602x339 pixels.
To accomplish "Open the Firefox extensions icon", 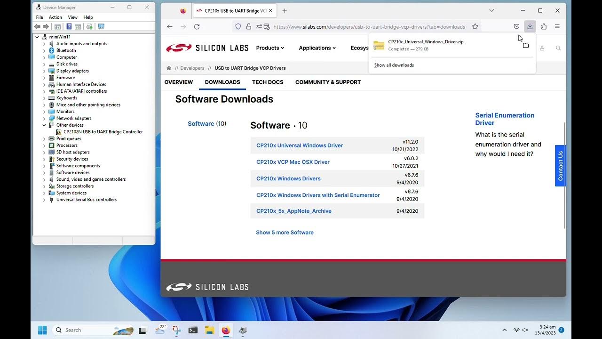I will 544,27.
